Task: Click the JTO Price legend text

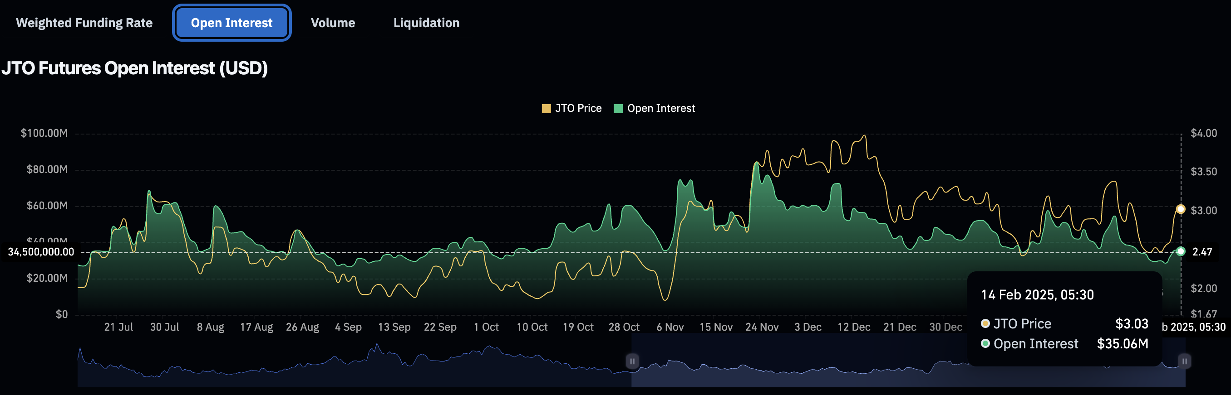Action: tap(578, 109)
